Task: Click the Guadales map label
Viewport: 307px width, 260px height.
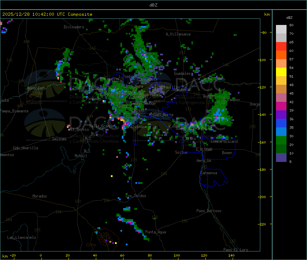Action: (x=182, y=73)
